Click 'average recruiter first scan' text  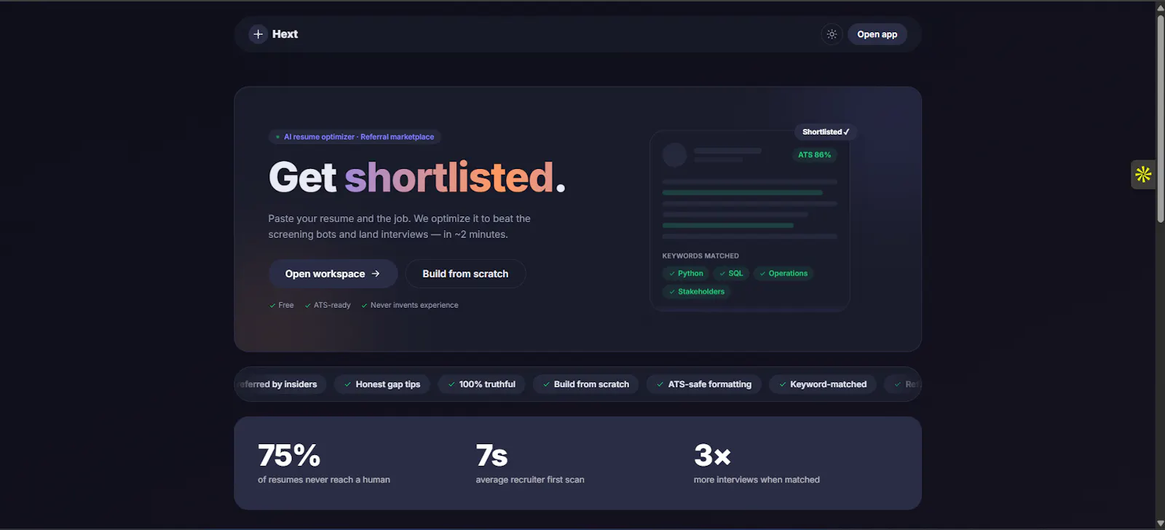530,480
